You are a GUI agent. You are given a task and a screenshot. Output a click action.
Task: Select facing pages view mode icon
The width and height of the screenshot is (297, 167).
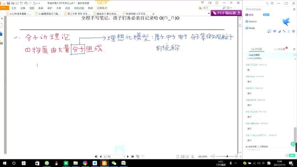[188, 157]
